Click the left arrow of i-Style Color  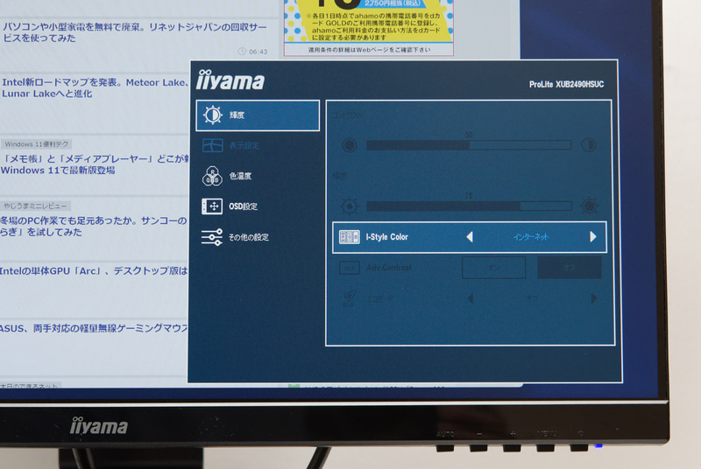point(470,237)
